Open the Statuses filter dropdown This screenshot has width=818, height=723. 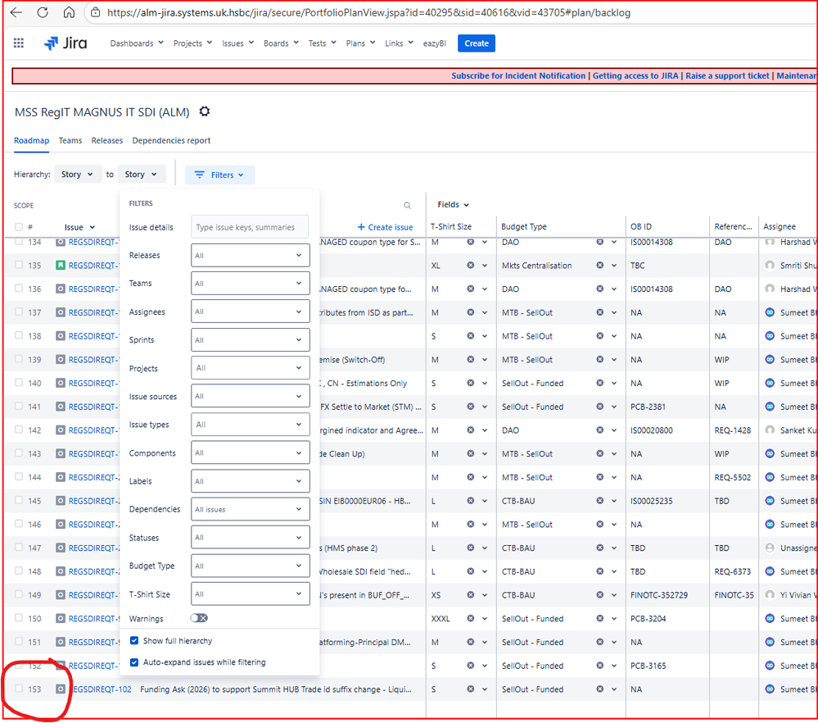tap(250, 538)
